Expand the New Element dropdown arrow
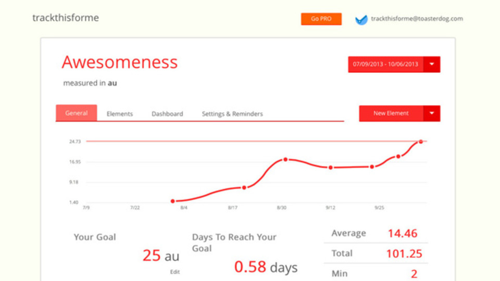Viewport: 500px width, 281px height. click(x=432, y=113)
